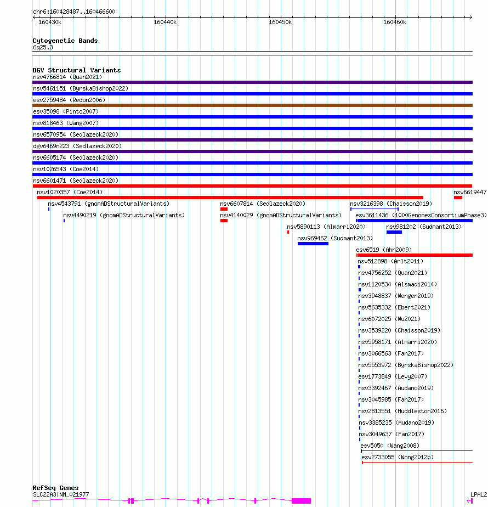The image size is (488, 507).
Task: Select nsv6570954 (Sedlazeck2020) variant label
Action: coord(76,134)
